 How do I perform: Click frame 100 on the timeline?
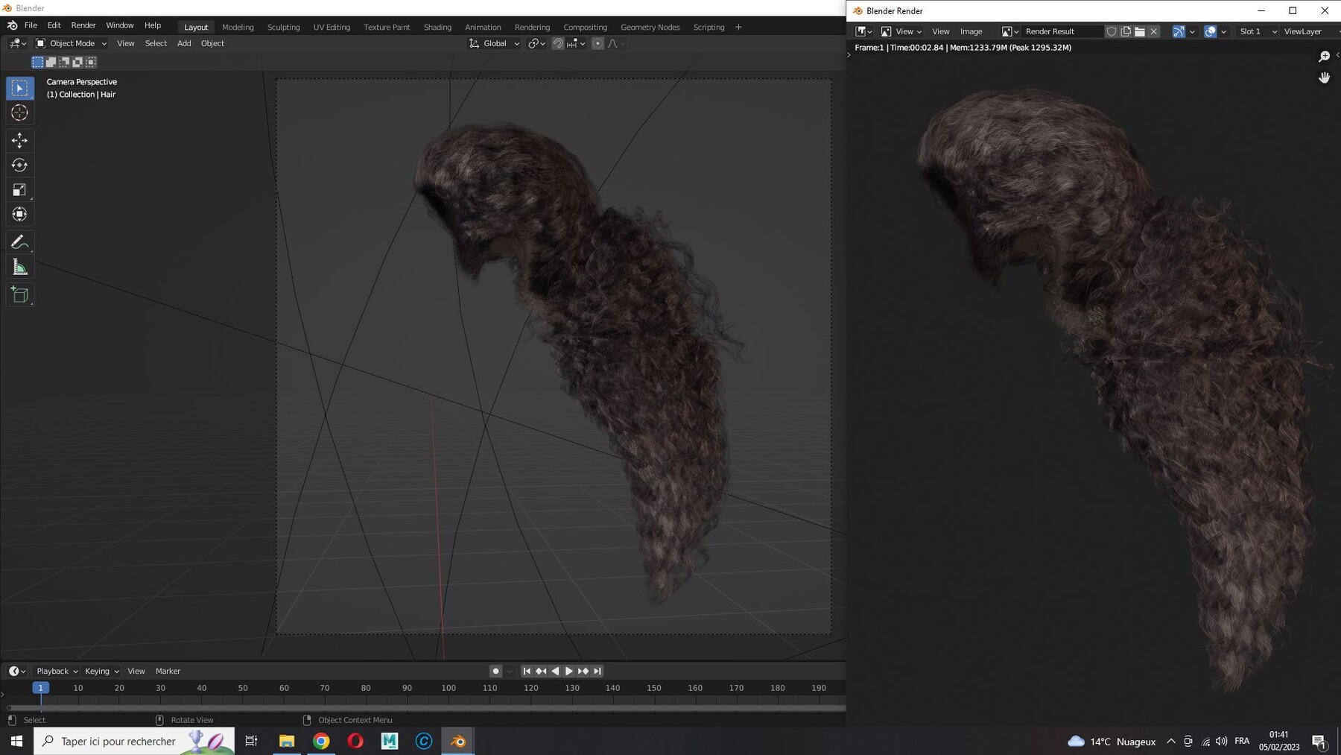click(x=448, y=688)
